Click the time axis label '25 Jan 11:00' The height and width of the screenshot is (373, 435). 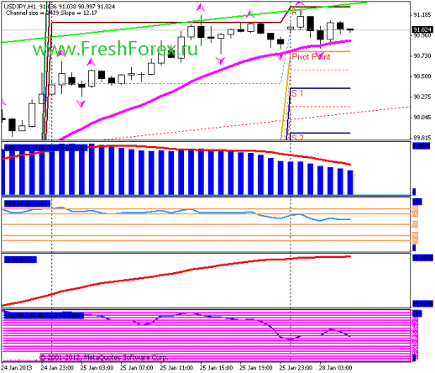[176, 368]
